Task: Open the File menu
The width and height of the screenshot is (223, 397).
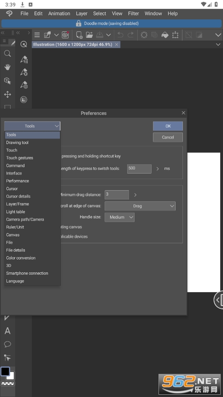Action: pos(24,13)
